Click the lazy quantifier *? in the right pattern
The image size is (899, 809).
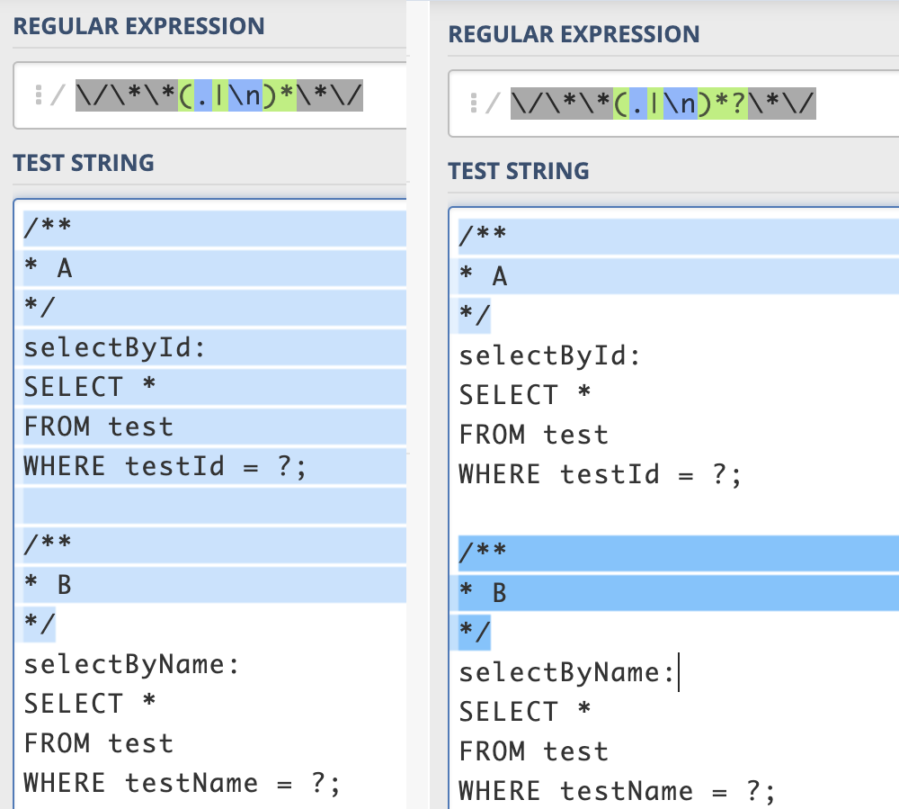click(728, 103)
